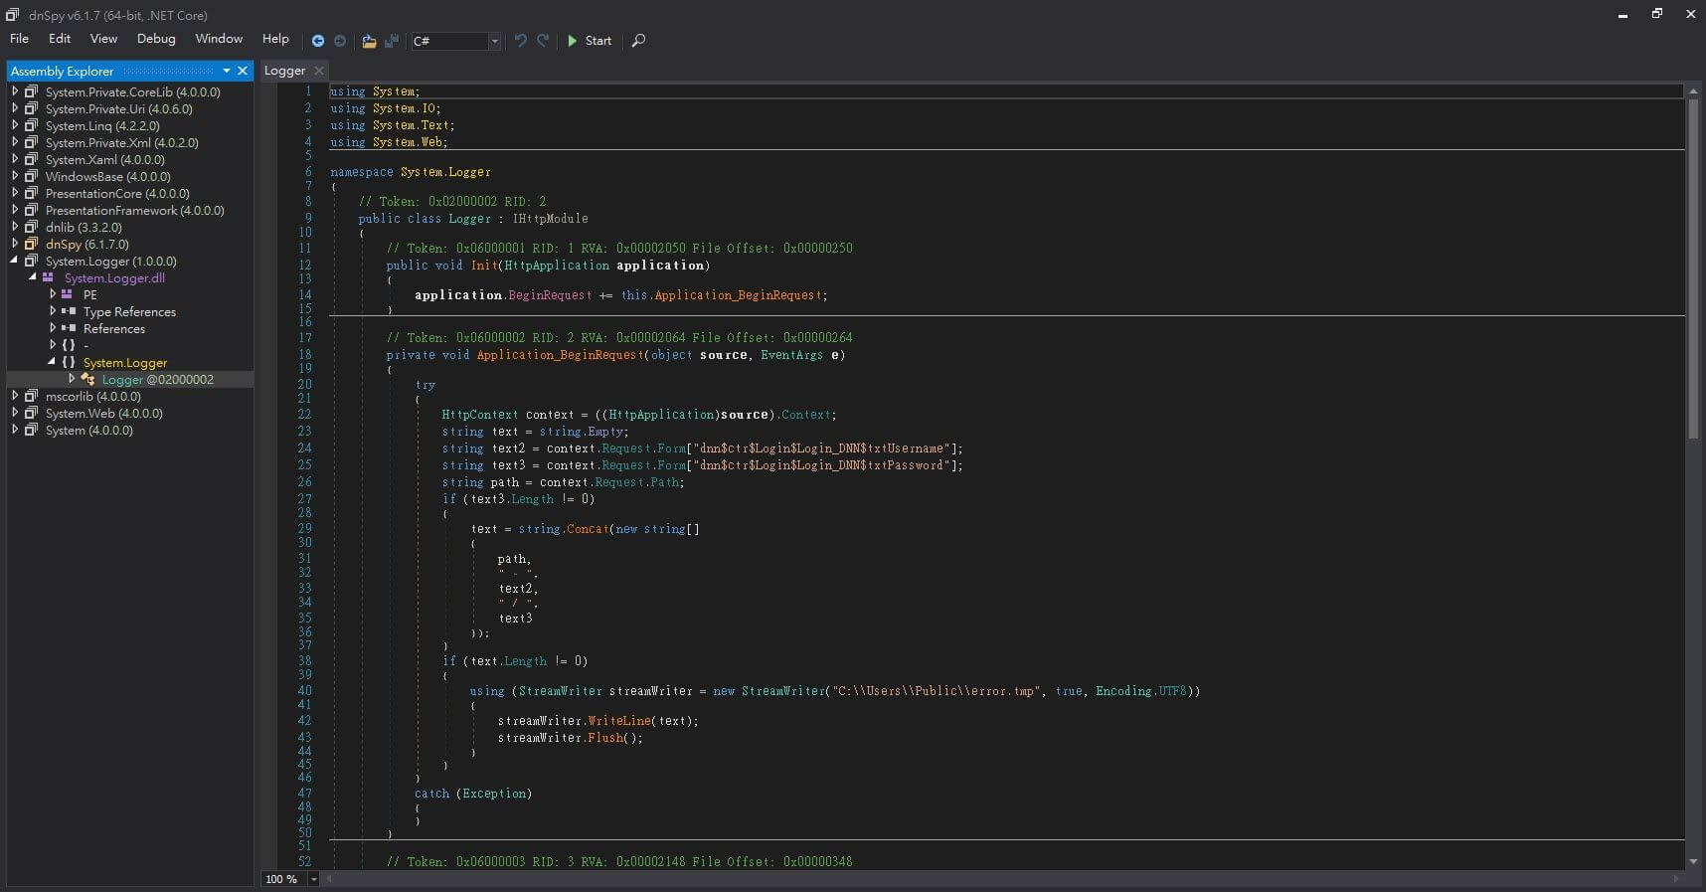Screen dimensions: 1706x892
Task: Click the mscorlib assembly icon
Action: coord(31,396)
